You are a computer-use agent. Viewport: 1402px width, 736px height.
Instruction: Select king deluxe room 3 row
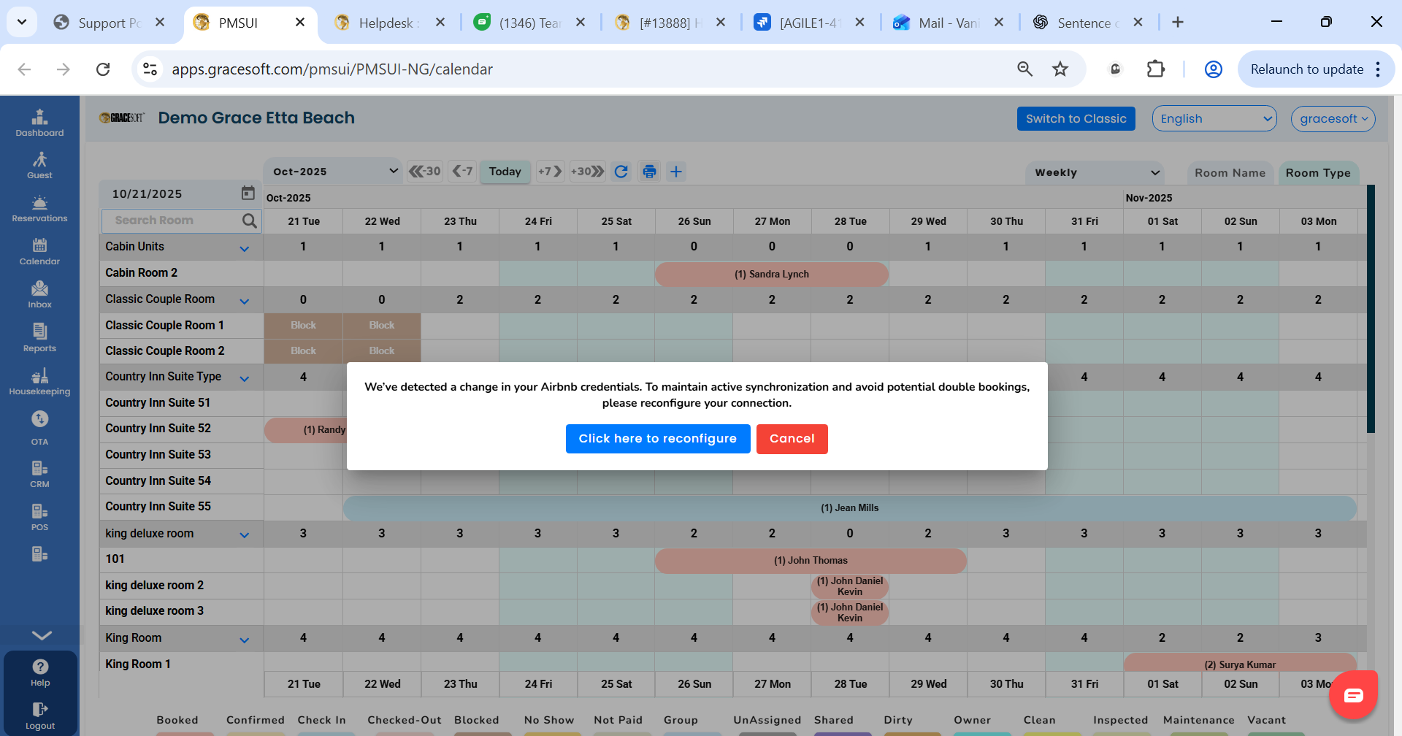181,610
